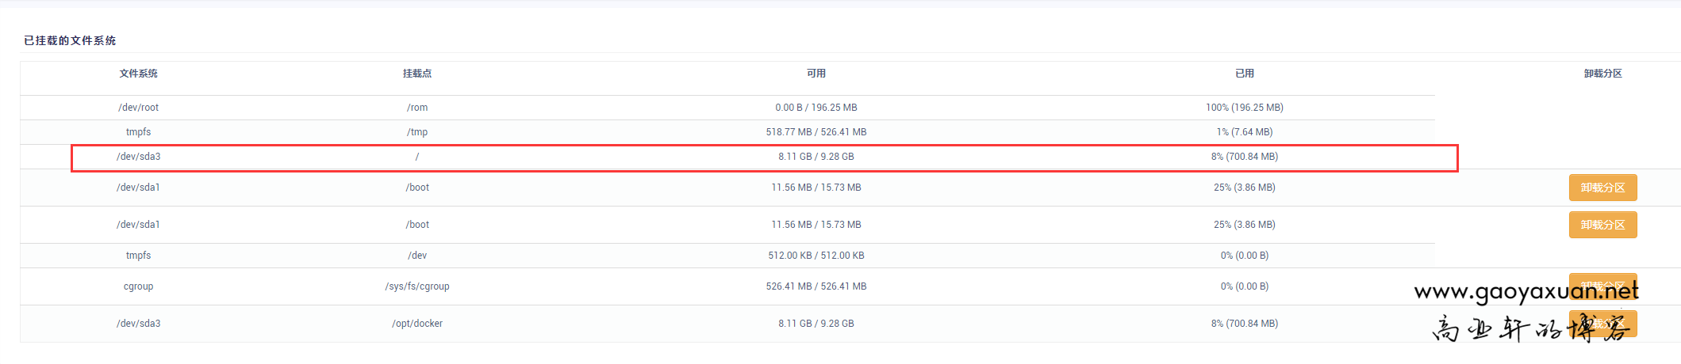The width and height of the screenshot is (1681, 364).
Task: Select the 已用 column header
Action: click(1244, 74)
